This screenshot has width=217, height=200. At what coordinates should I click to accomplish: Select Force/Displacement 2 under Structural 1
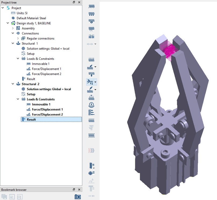point(46,74)
